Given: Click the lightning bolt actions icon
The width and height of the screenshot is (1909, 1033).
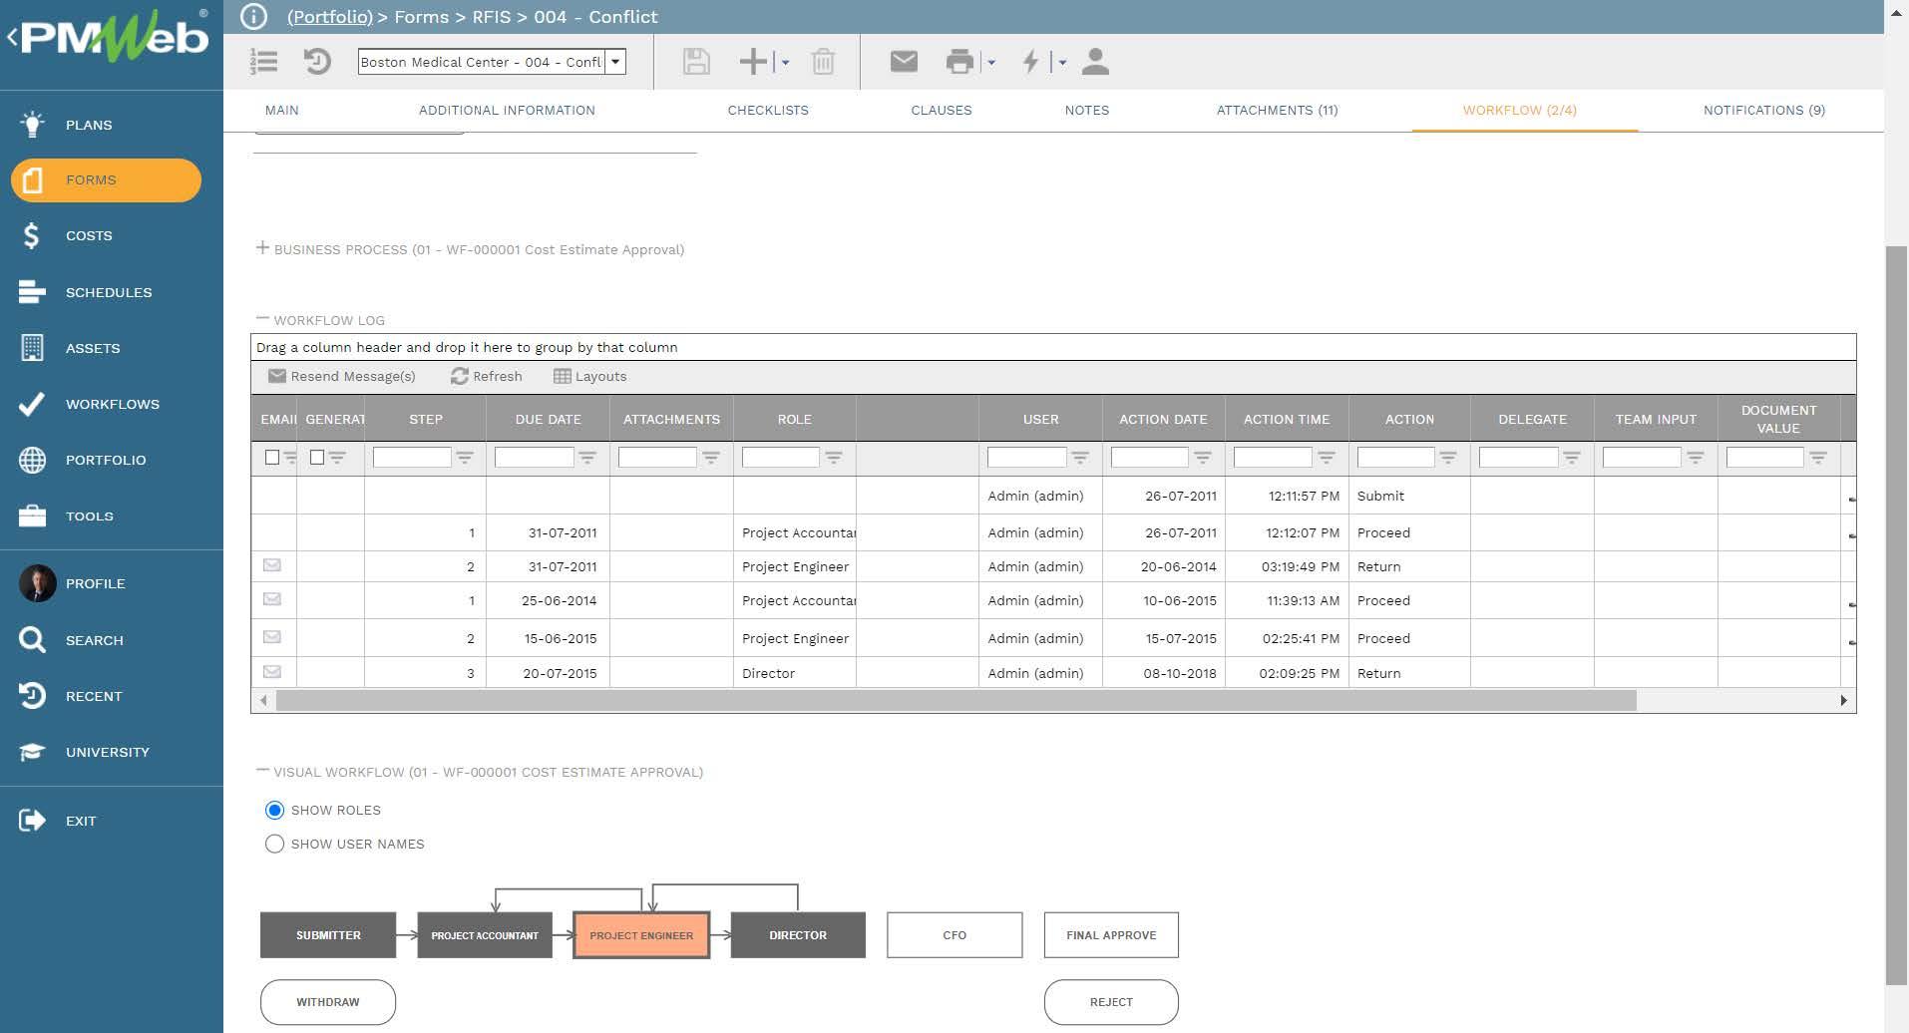Looking at the screenshot, I should [1030, 62].
